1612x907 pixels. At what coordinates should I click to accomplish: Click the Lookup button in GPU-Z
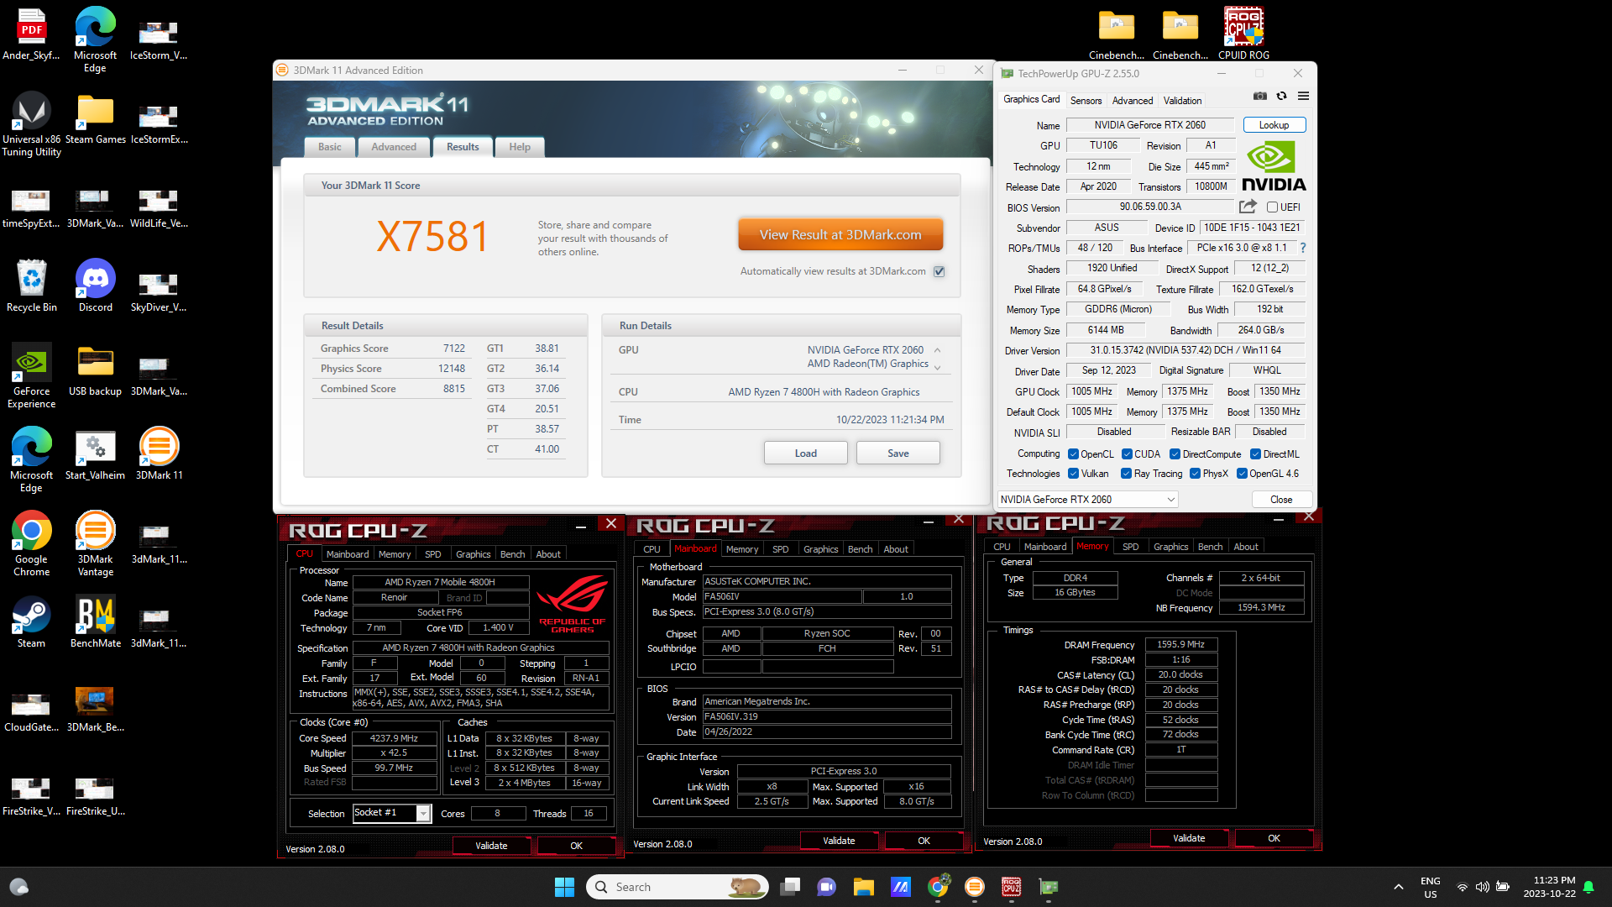(x=1274, y=125)
